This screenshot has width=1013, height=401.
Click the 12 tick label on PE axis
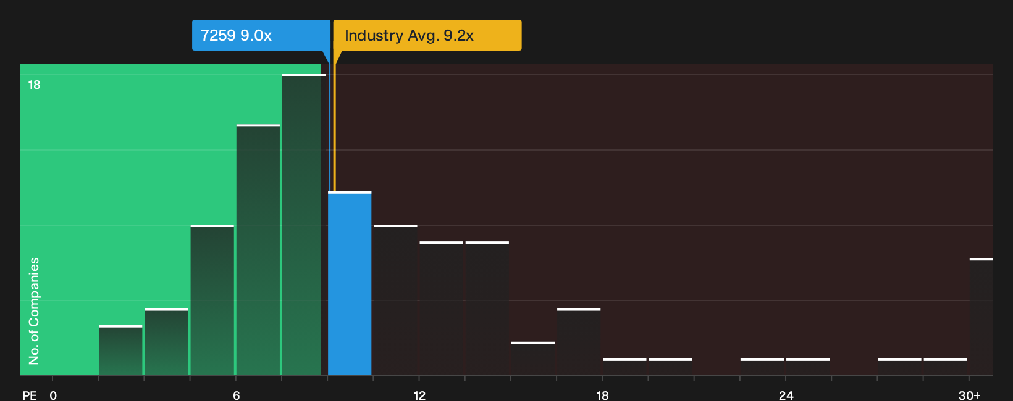coord(419,395)
